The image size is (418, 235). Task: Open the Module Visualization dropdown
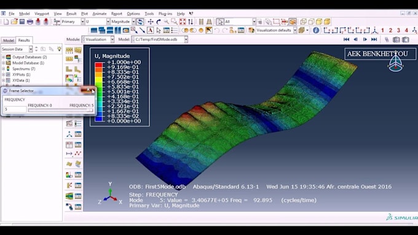[112, 39]
